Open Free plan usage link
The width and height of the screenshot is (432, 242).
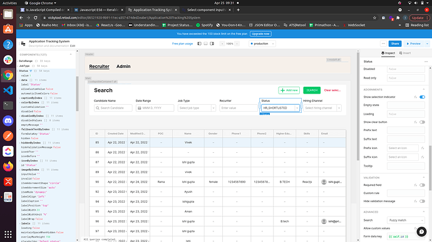point(182,44)
